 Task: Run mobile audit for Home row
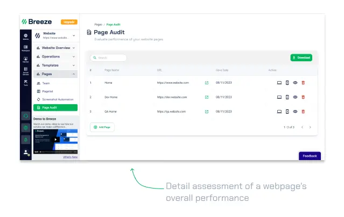click(x=287, y=83)
